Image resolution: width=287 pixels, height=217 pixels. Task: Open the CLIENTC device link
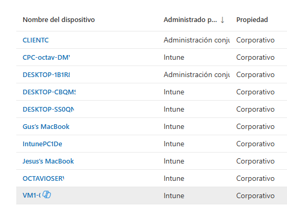click(36, 40)
